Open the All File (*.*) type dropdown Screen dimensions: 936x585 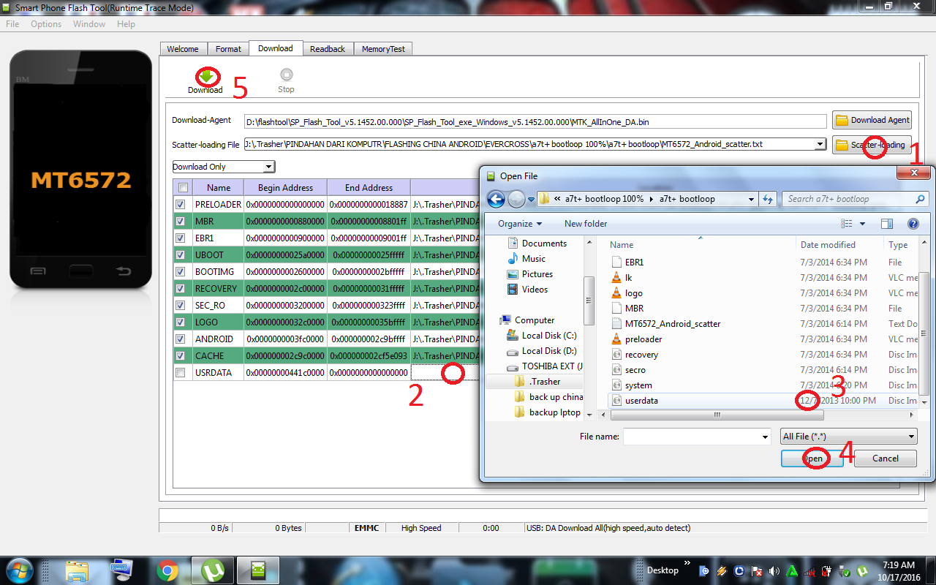(x=848, y=437)
